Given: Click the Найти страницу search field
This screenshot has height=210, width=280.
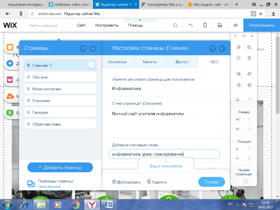Looking at the screenshot, I should click(x=43, y=25).
